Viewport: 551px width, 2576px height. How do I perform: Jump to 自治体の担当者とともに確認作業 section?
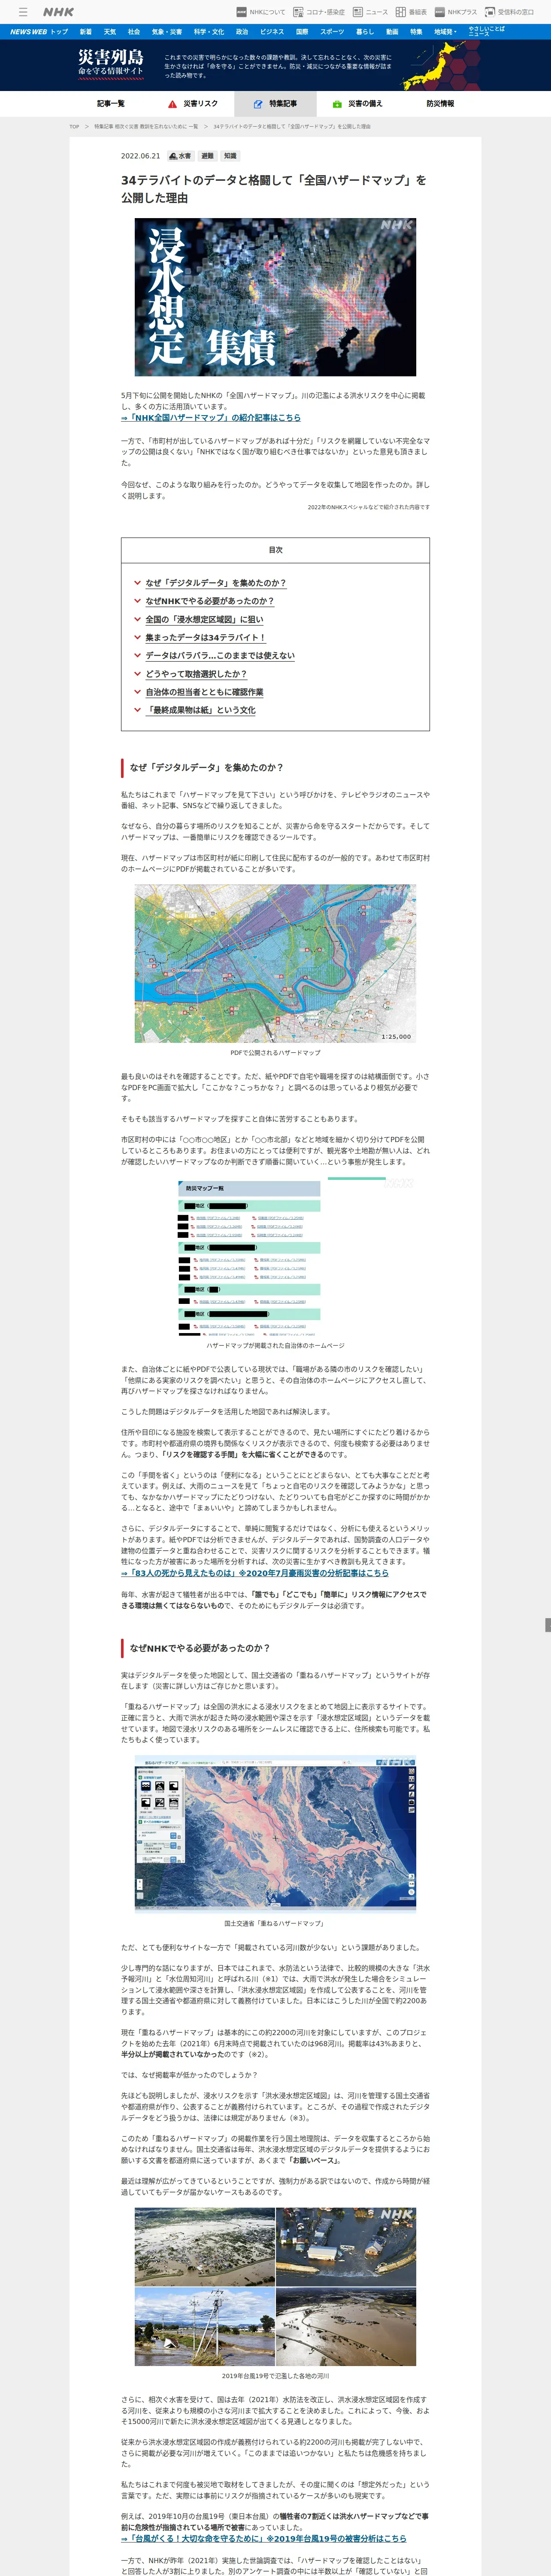tap(204, 692)
